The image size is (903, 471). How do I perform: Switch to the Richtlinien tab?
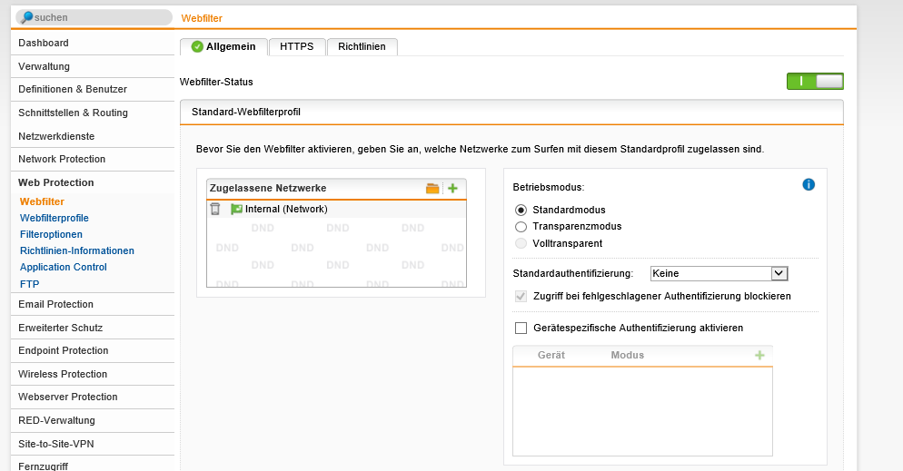(x=362, y=46)
